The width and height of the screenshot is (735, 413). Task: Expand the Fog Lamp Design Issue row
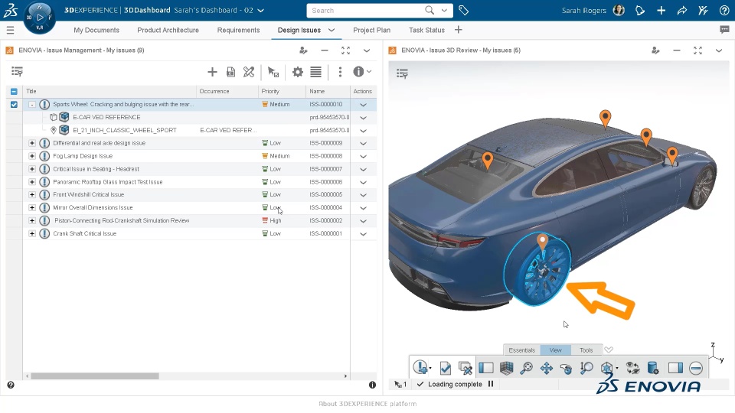point(32,156)
